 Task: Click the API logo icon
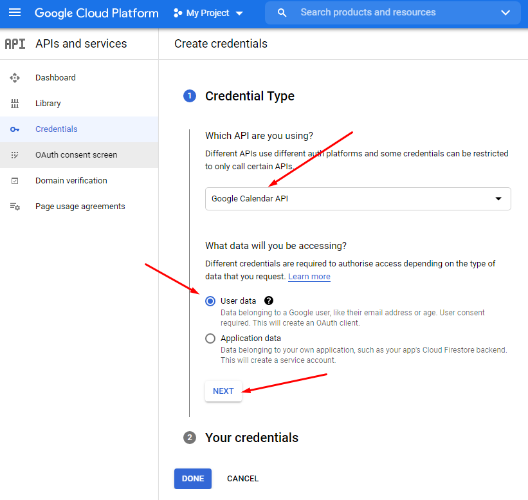pyautogui.click(x=15, y=44)
